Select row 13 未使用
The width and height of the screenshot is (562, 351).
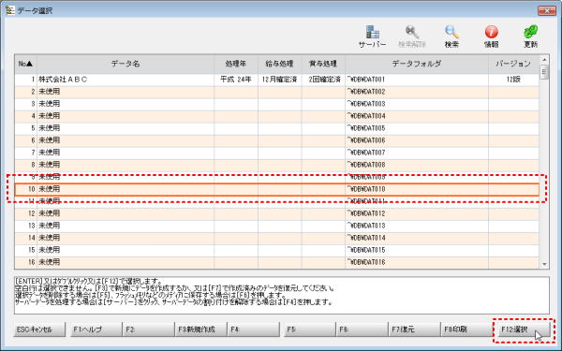276,226
